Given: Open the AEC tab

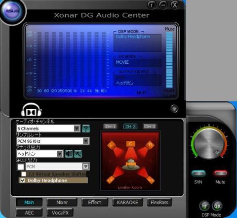Looking at the screenshot, I should [x=29, y=213].
